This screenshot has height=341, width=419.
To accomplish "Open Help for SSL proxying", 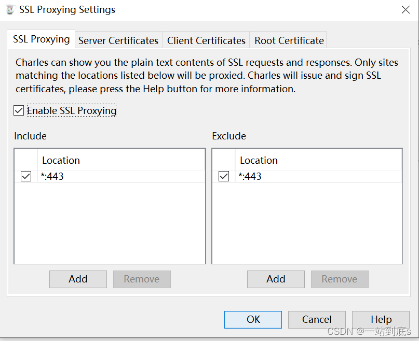I will tap(381, 319).
